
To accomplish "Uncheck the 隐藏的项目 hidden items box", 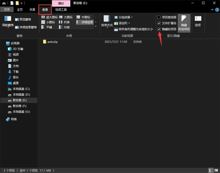I will pyautogui.click(x=159, y=29).
